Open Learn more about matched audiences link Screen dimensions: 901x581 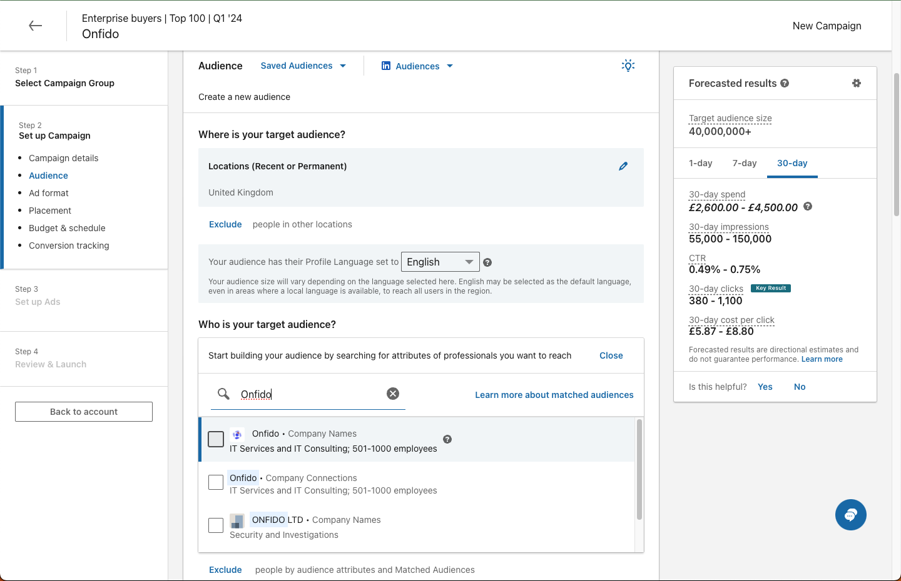pyautogui.click(x=554, y=395)
